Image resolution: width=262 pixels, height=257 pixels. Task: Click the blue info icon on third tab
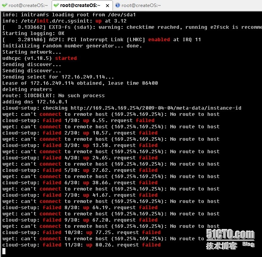(x=118, y=5)
